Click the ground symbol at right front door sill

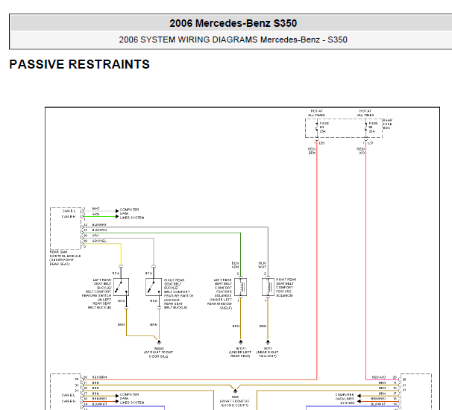tap(159, 343)
